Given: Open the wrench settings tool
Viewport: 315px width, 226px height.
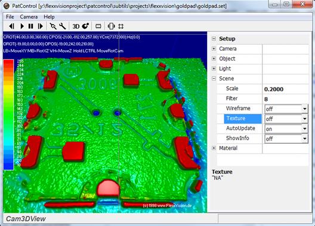Looking at the screenshot, I should (63, 26).
